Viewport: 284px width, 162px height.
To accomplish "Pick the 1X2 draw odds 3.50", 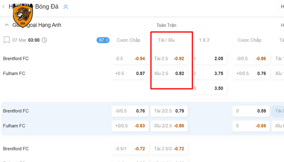I will [x=209, y=88].
